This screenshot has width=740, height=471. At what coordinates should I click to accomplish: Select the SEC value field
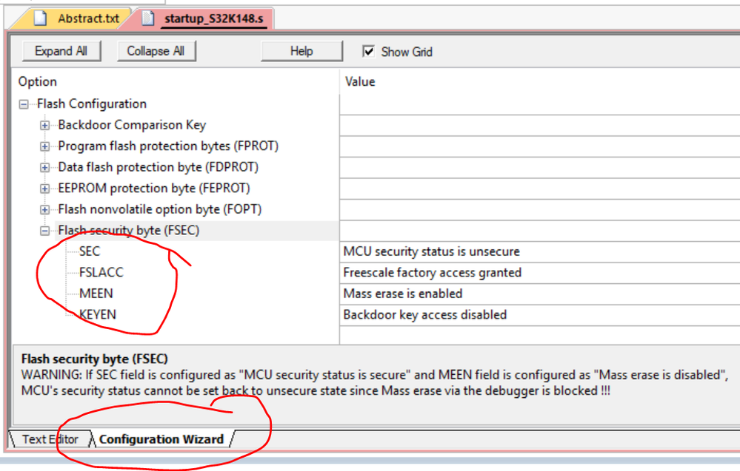coord(431,251)
